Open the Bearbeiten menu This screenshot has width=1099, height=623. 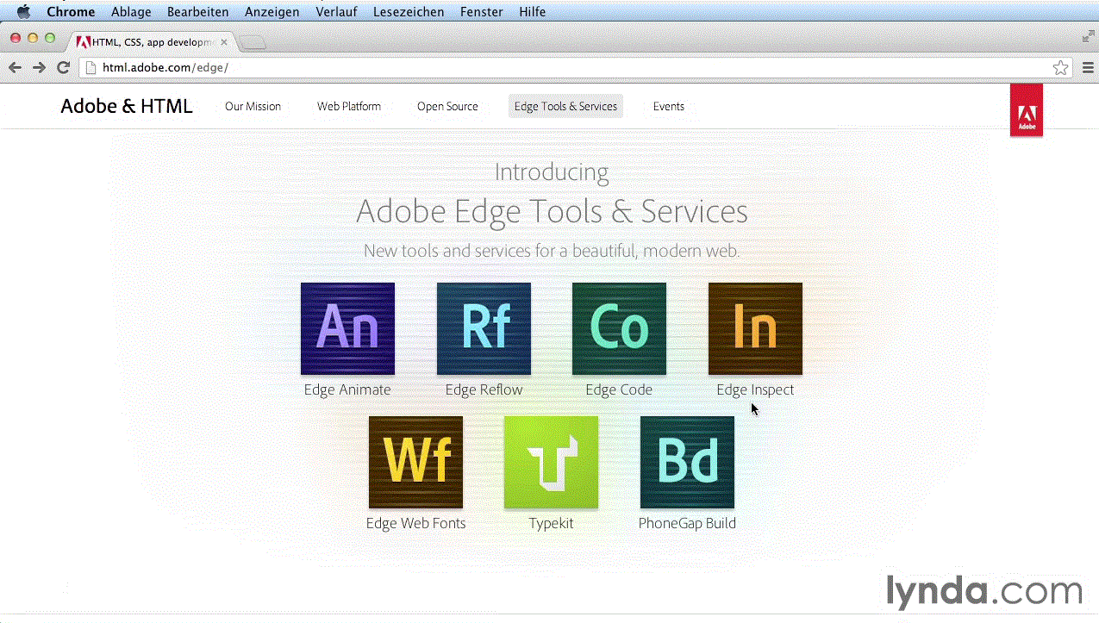click(x=198, y=11)
